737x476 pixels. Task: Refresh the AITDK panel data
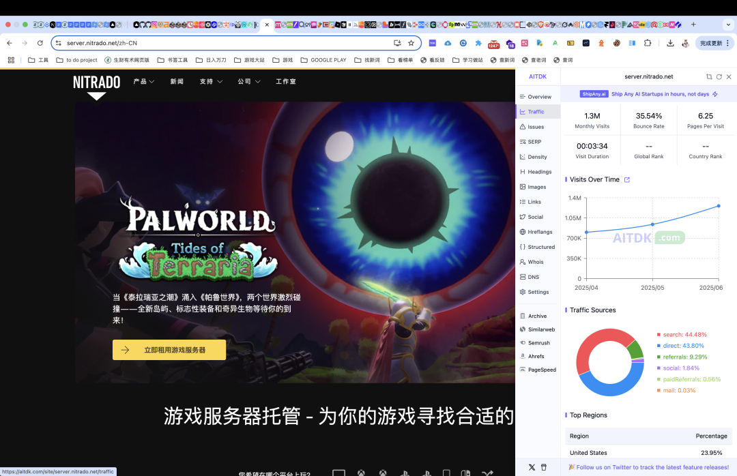point(719,76)
